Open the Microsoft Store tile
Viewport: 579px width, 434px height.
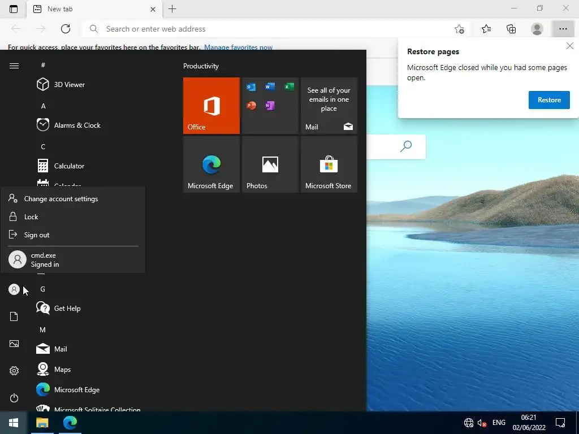point(329,164)
